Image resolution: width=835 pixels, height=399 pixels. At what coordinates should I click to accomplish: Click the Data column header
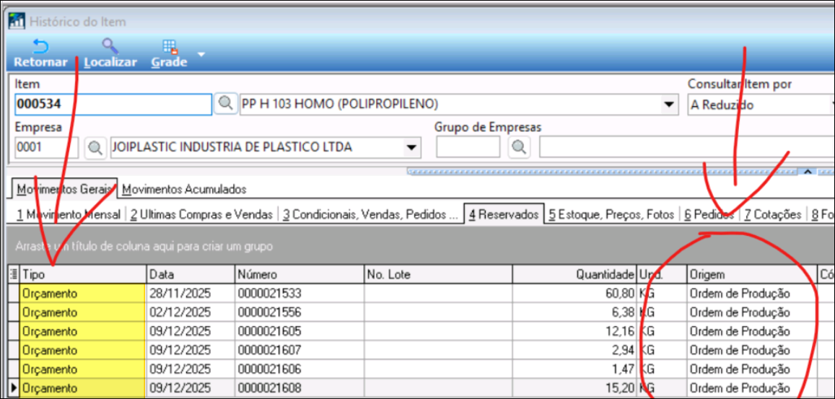tap(191, 275)
